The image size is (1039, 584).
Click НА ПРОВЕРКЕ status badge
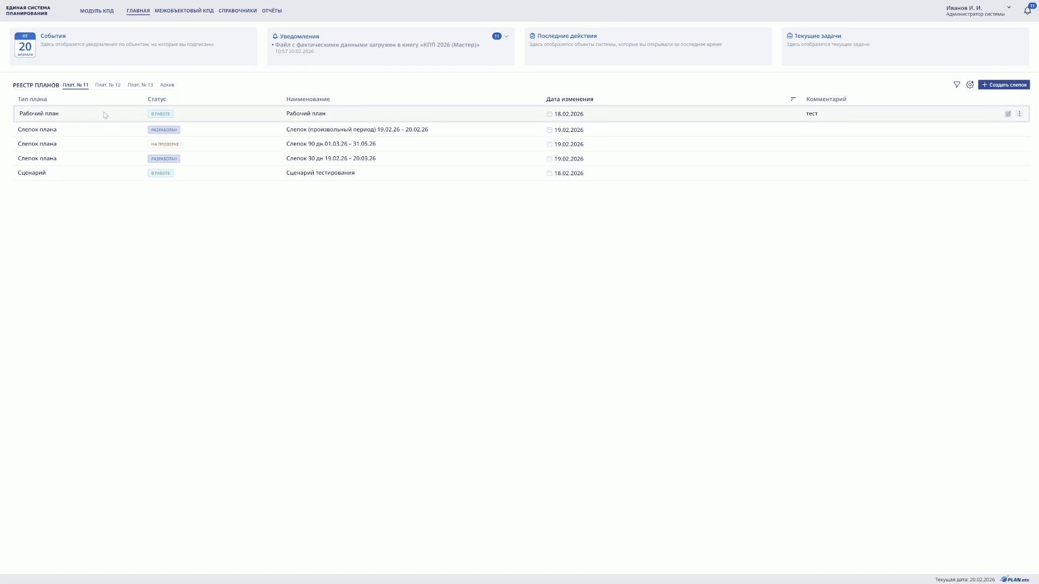[165, 144]
